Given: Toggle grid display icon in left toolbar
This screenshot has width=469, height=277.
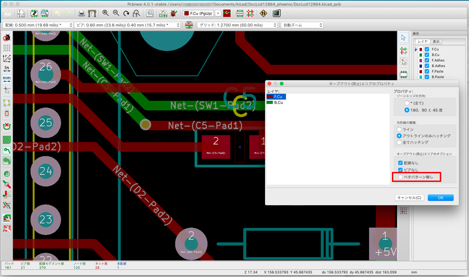Looking at the screenshot, I should click(6, 48).
